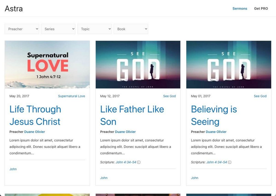Open the Topic filter dropdown
Viewport: 276px width, 196px height.
[94, 29]
